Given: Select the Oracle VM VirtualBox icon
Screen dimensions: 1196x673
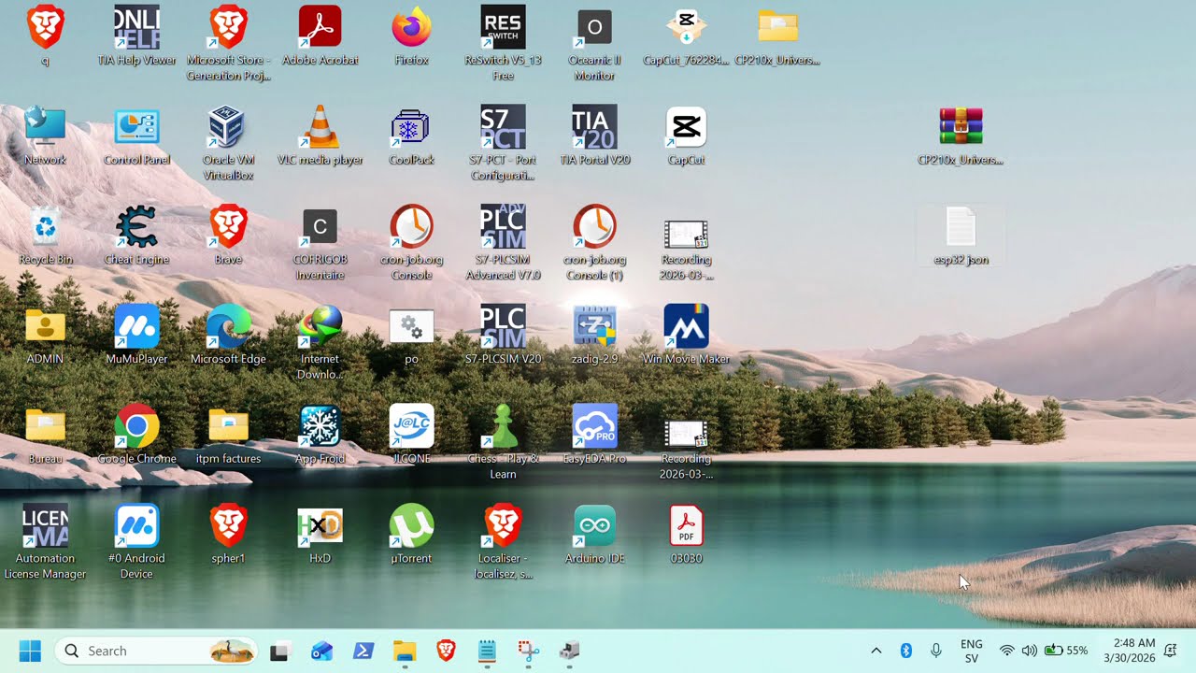Looking at the screenshot, I should click(228, 142).
